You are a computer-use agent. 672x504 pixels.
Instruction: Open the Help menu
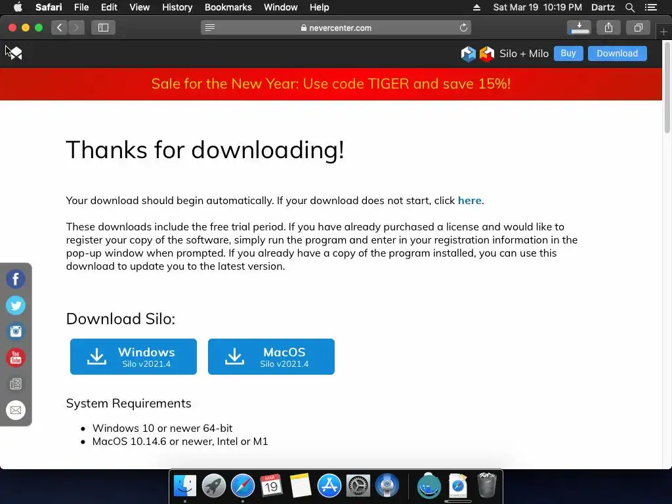click(x=320, y=7)
